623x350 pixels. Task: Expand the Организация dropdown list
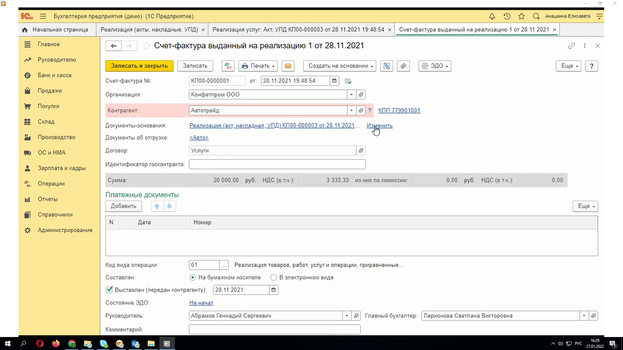coord(351,95)
